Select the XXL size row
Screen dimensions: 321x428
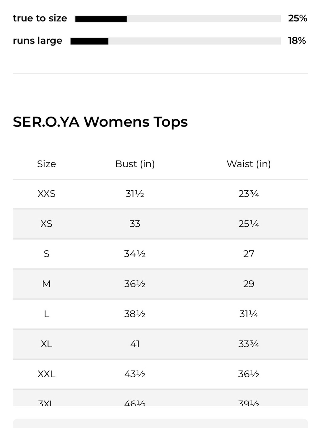[x=160, y=374]
